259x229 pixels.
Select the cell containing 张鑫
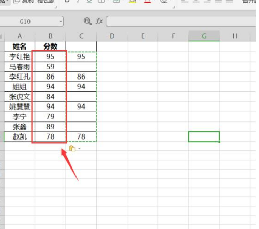coord(20,127)
